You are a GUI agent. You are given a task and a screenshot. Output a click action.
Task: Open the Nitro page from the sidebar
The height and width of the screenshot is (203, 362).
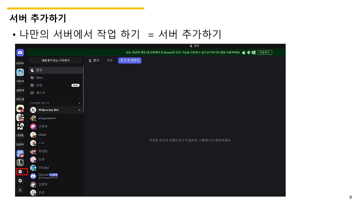click(40, 78)
